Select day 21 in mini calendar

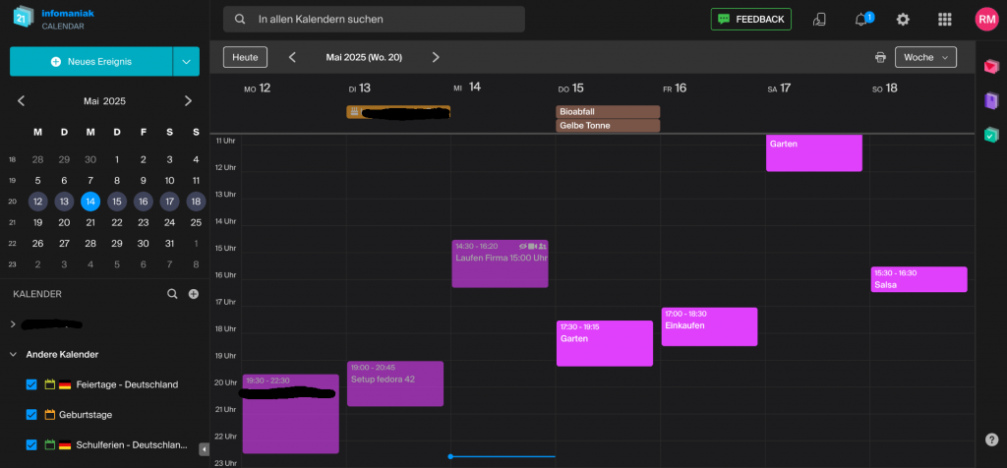[x=90, y=223]
